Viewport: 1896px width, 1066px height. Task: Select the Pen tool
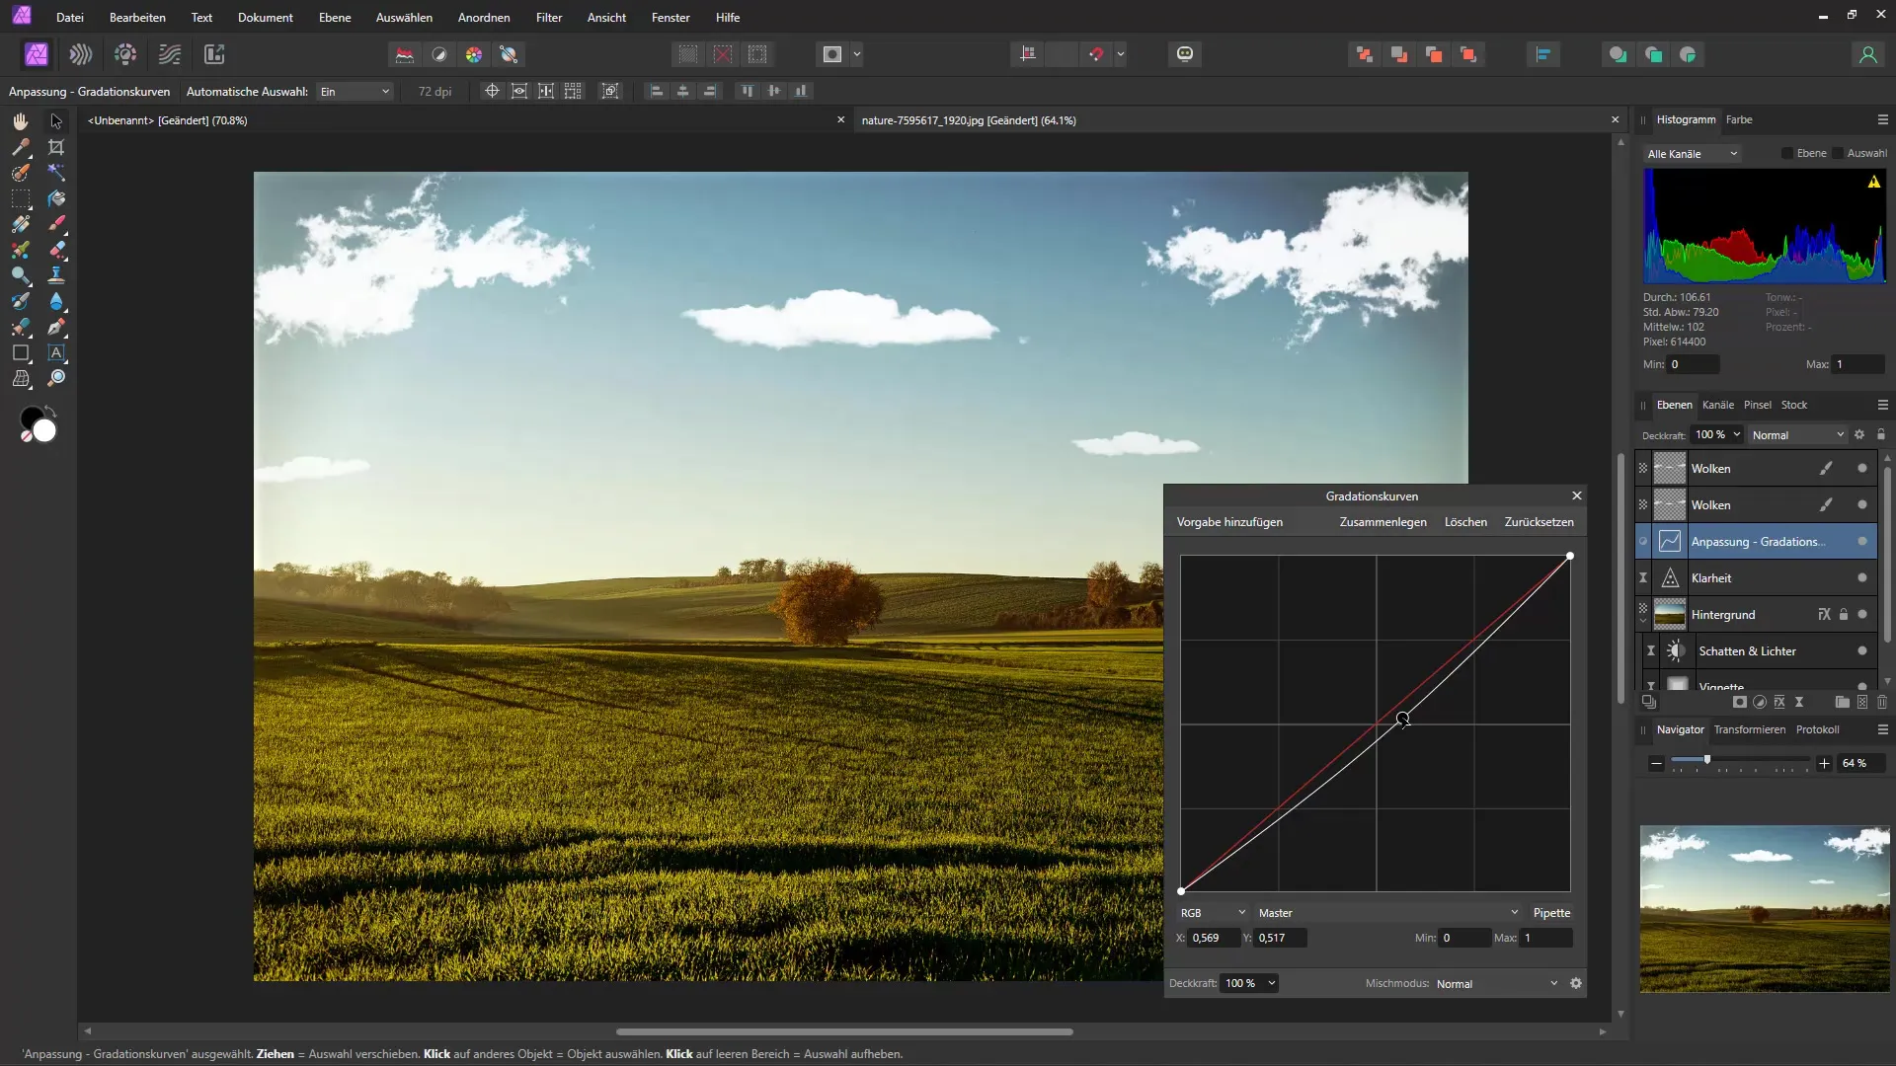click(56, 327)
